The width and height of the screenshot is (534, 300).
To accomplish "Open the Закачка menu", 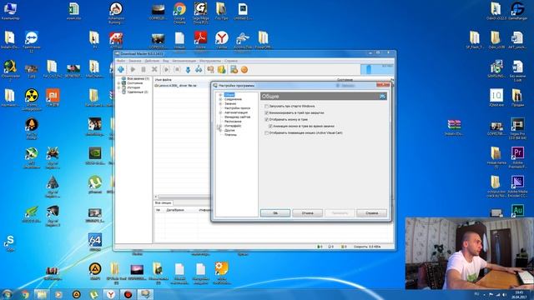I will (x=135, y=61).
